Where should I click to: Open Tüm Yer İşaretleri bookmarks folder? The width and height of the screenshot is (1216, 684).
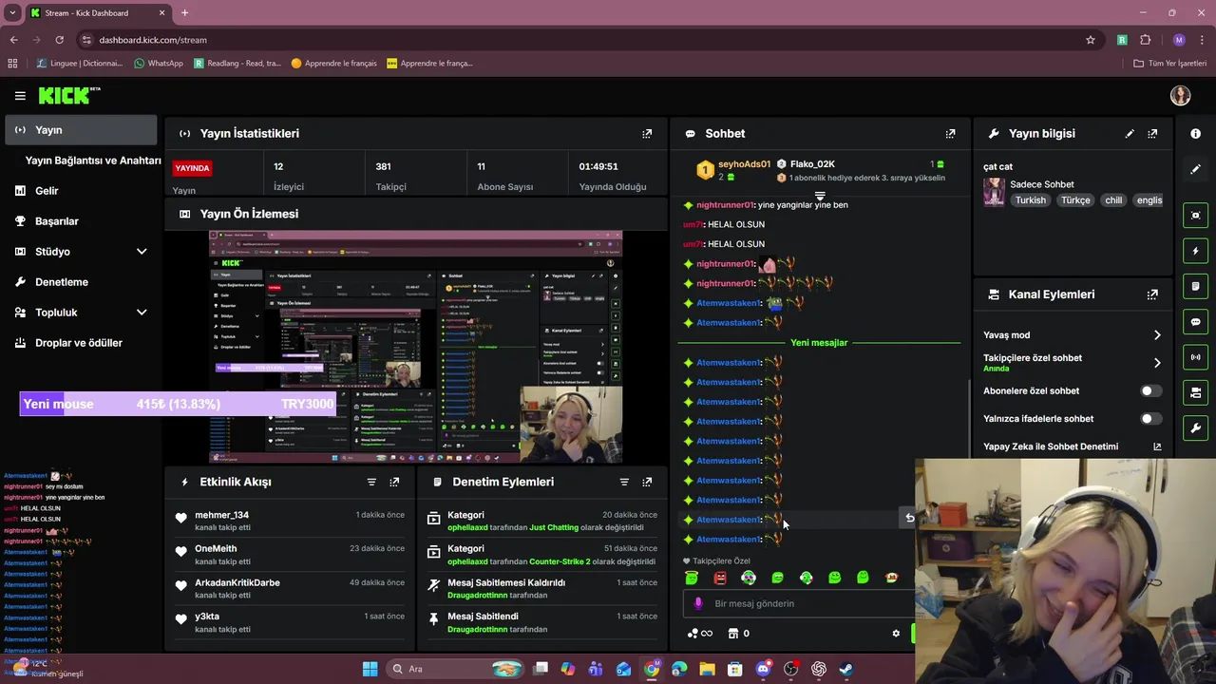click(1169, 64)
